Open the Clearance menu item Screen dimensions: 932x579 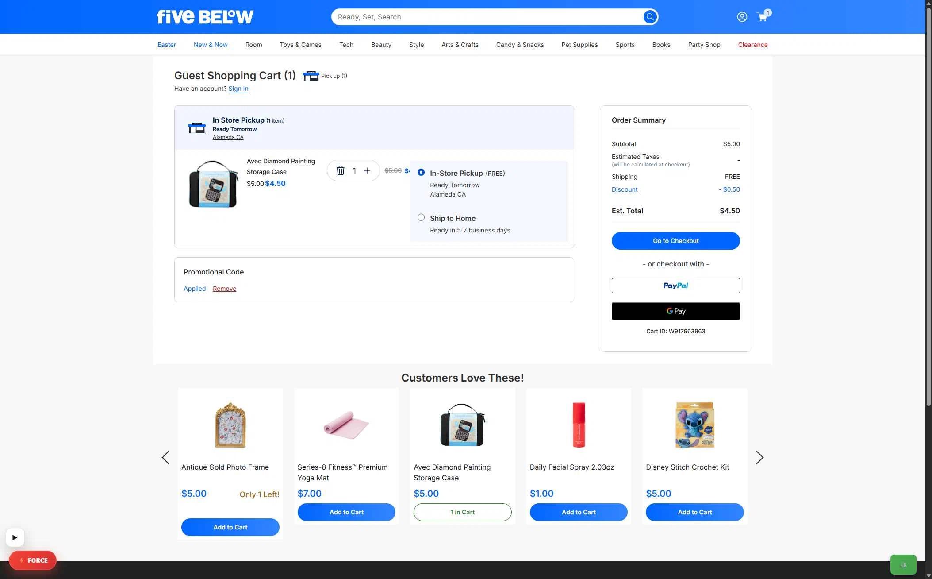[x=752, y=45]
